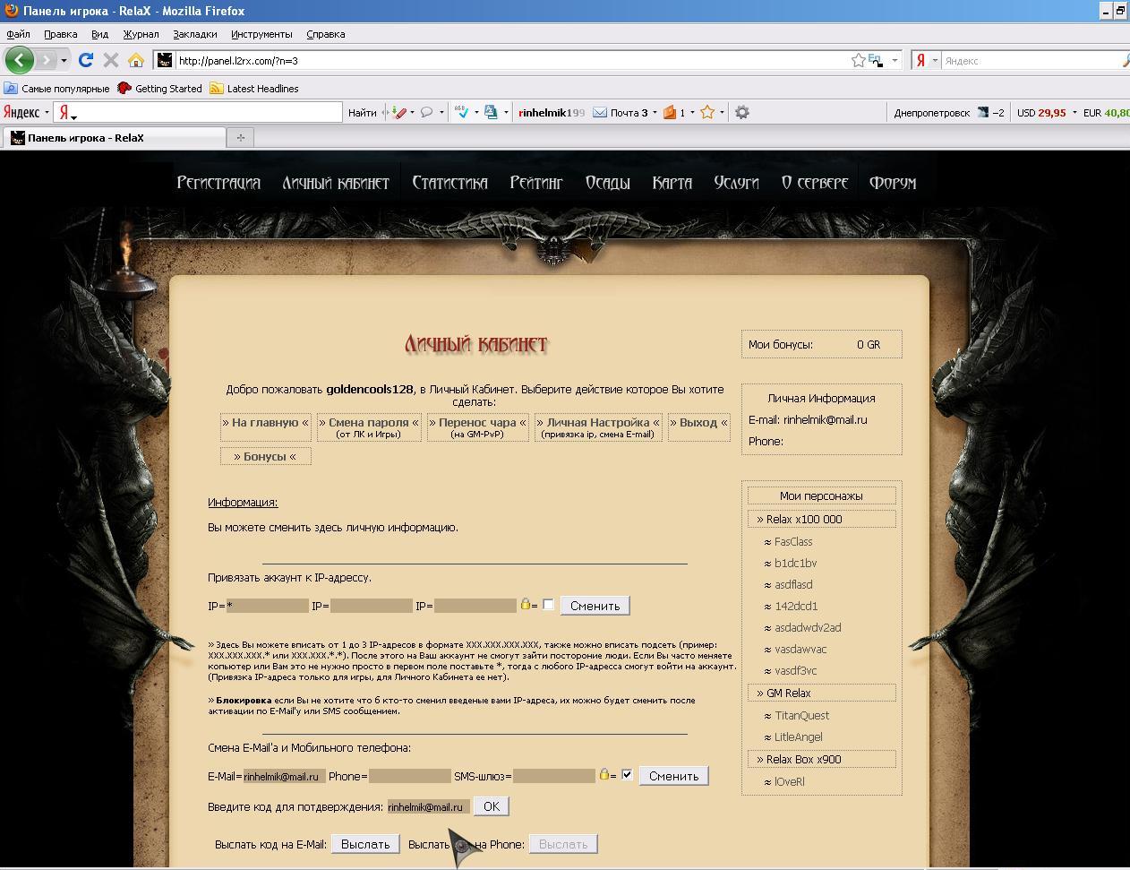Click the orange folder icon with count 1
Image resolution: width=1130 pixels, height=870 pixels.
(669, 112)
